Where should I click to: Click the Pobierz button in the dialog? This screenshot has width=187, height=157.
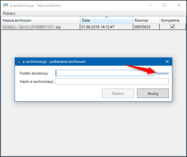click(118, 93)
